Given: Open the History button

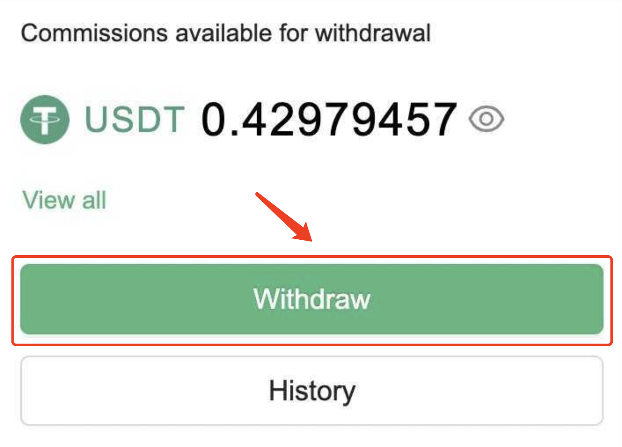Looking at the screenshot, I should [311, 391].
